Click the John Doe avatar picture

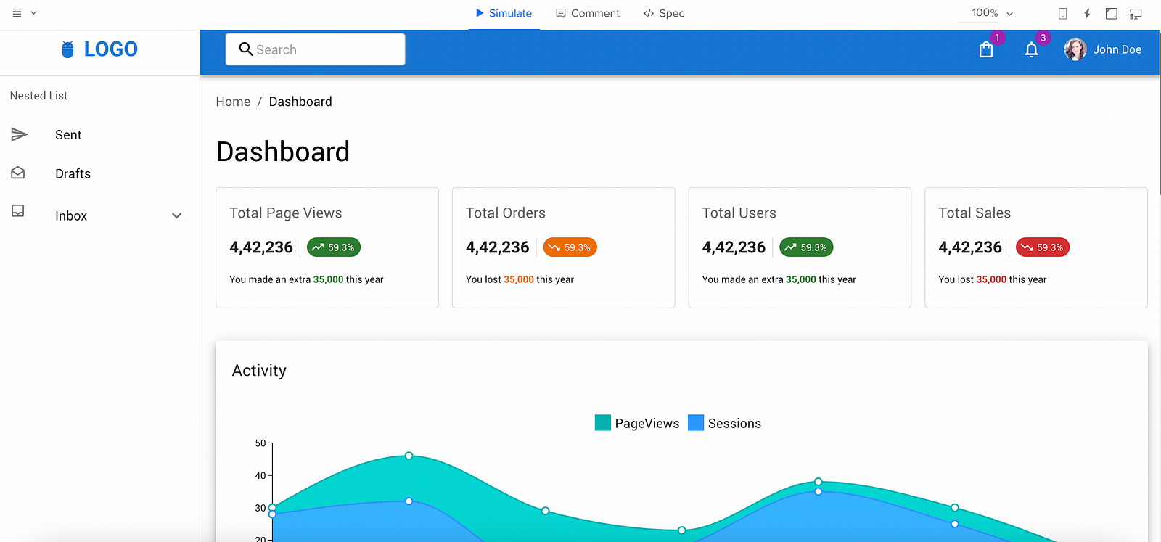pos(1075,49)
